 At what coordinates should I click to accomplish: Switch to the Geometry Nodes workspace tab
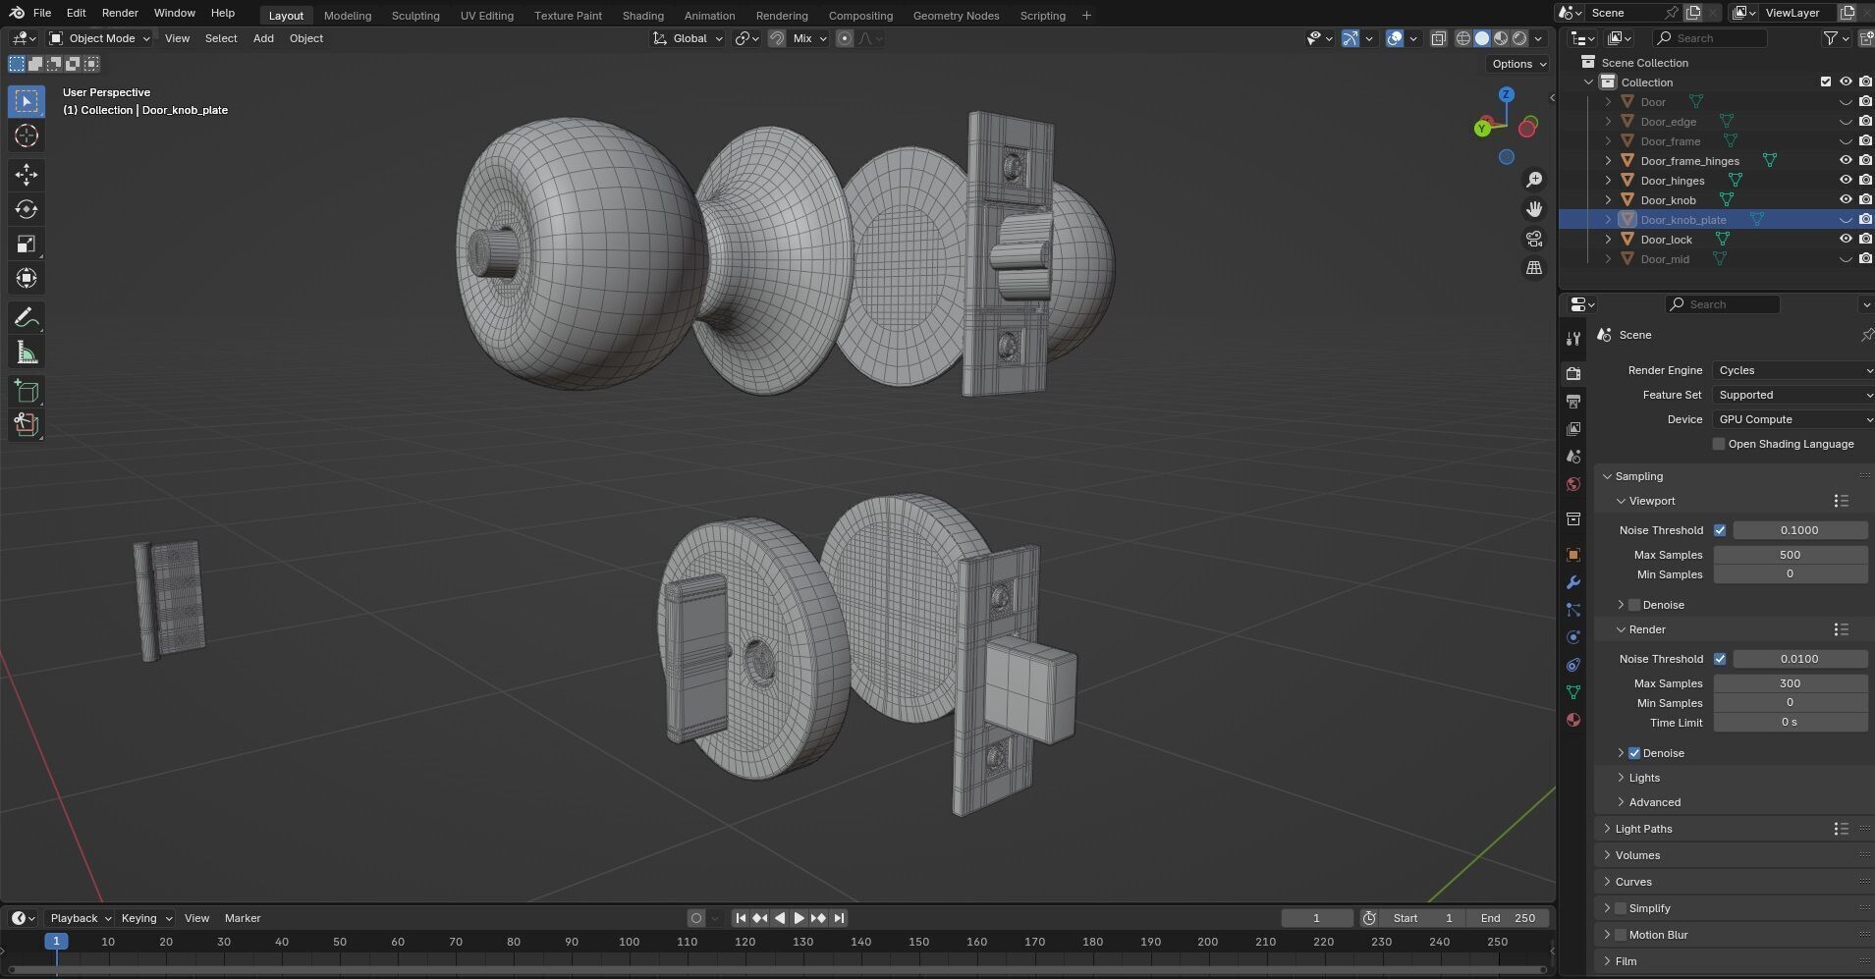click(x=956, y=16)
